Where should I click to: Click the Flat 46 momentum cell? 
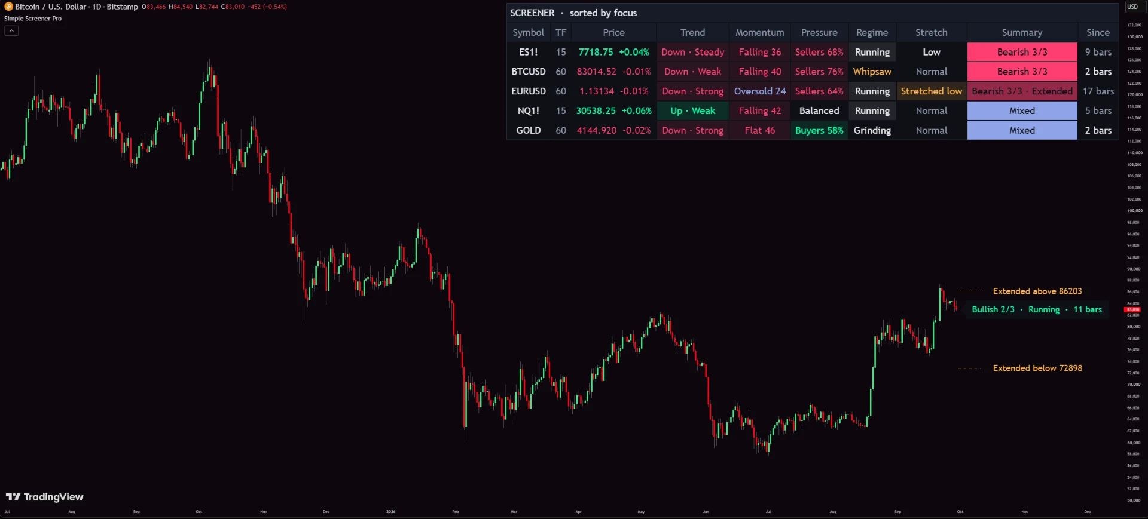point(759,130)
